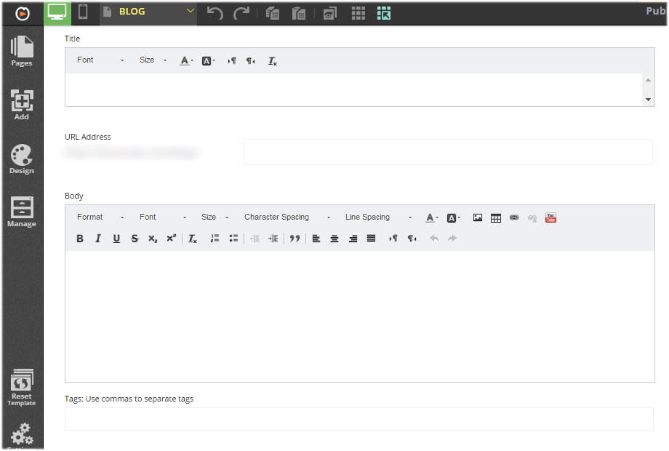Open Settings gears in sidebar
669x451 pixels.
point(22,435)
